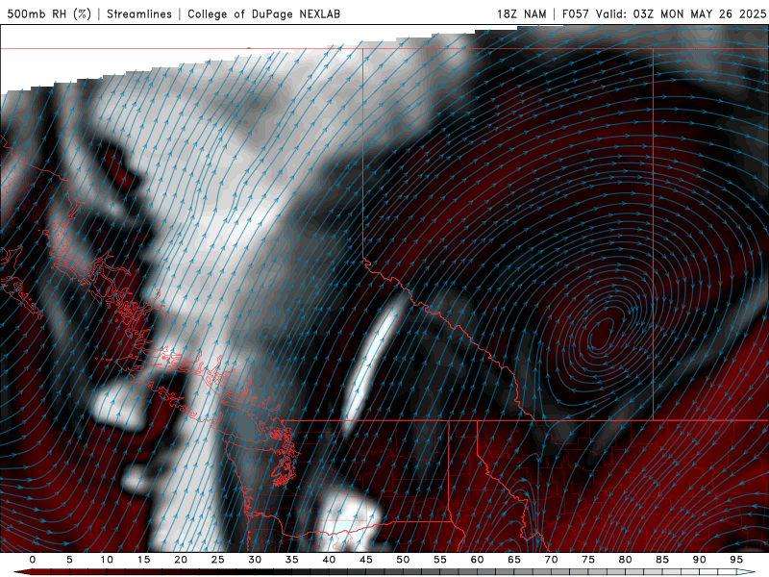This screenshot has width=769, height=577.
Task: Click the colorbar label '40'
Action: tap(329, 560)
